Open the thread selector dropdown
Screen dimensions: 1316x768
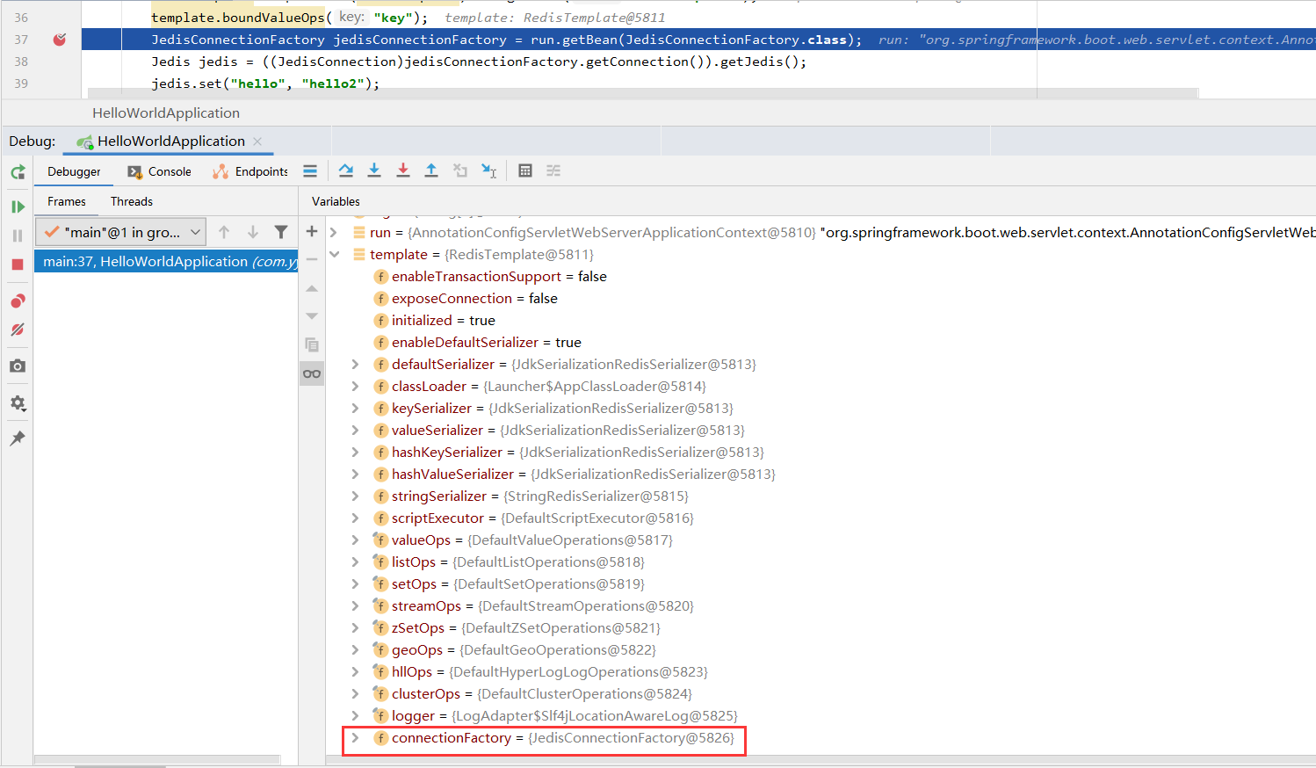pos(121,232)
